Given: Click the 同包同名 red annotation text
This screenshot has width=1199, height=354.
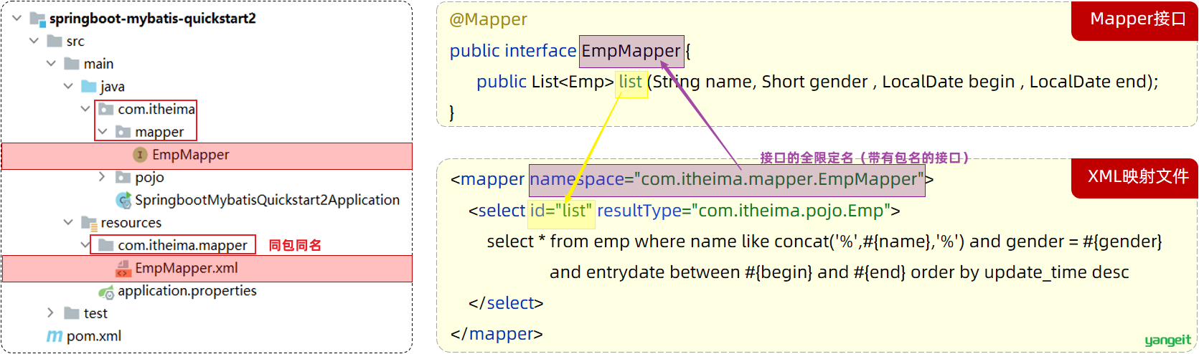Looking at the screenshot, I should pos(295,245).
